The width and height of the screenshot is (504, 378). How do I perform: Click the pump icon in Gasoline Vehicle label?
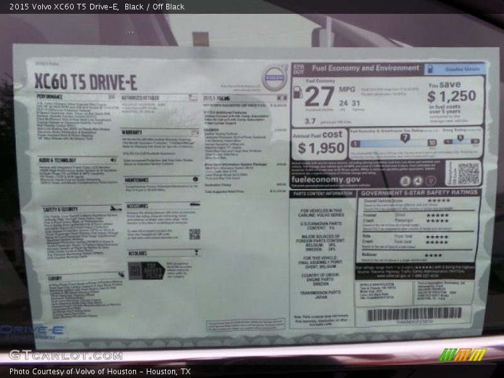coord(430,69)
